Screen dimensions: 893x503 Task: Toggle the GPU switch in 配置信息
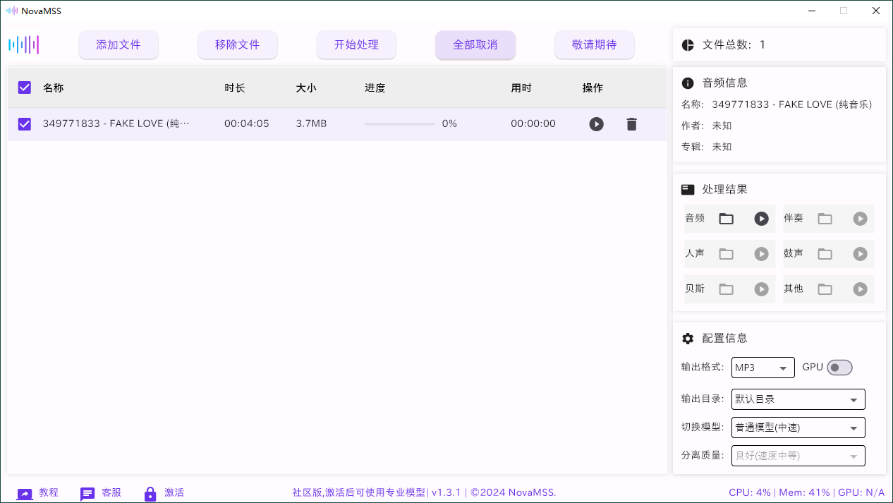[840, 367]
